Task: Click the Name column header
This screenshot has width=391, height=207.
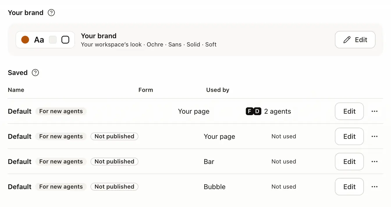Action: [16, 90]
